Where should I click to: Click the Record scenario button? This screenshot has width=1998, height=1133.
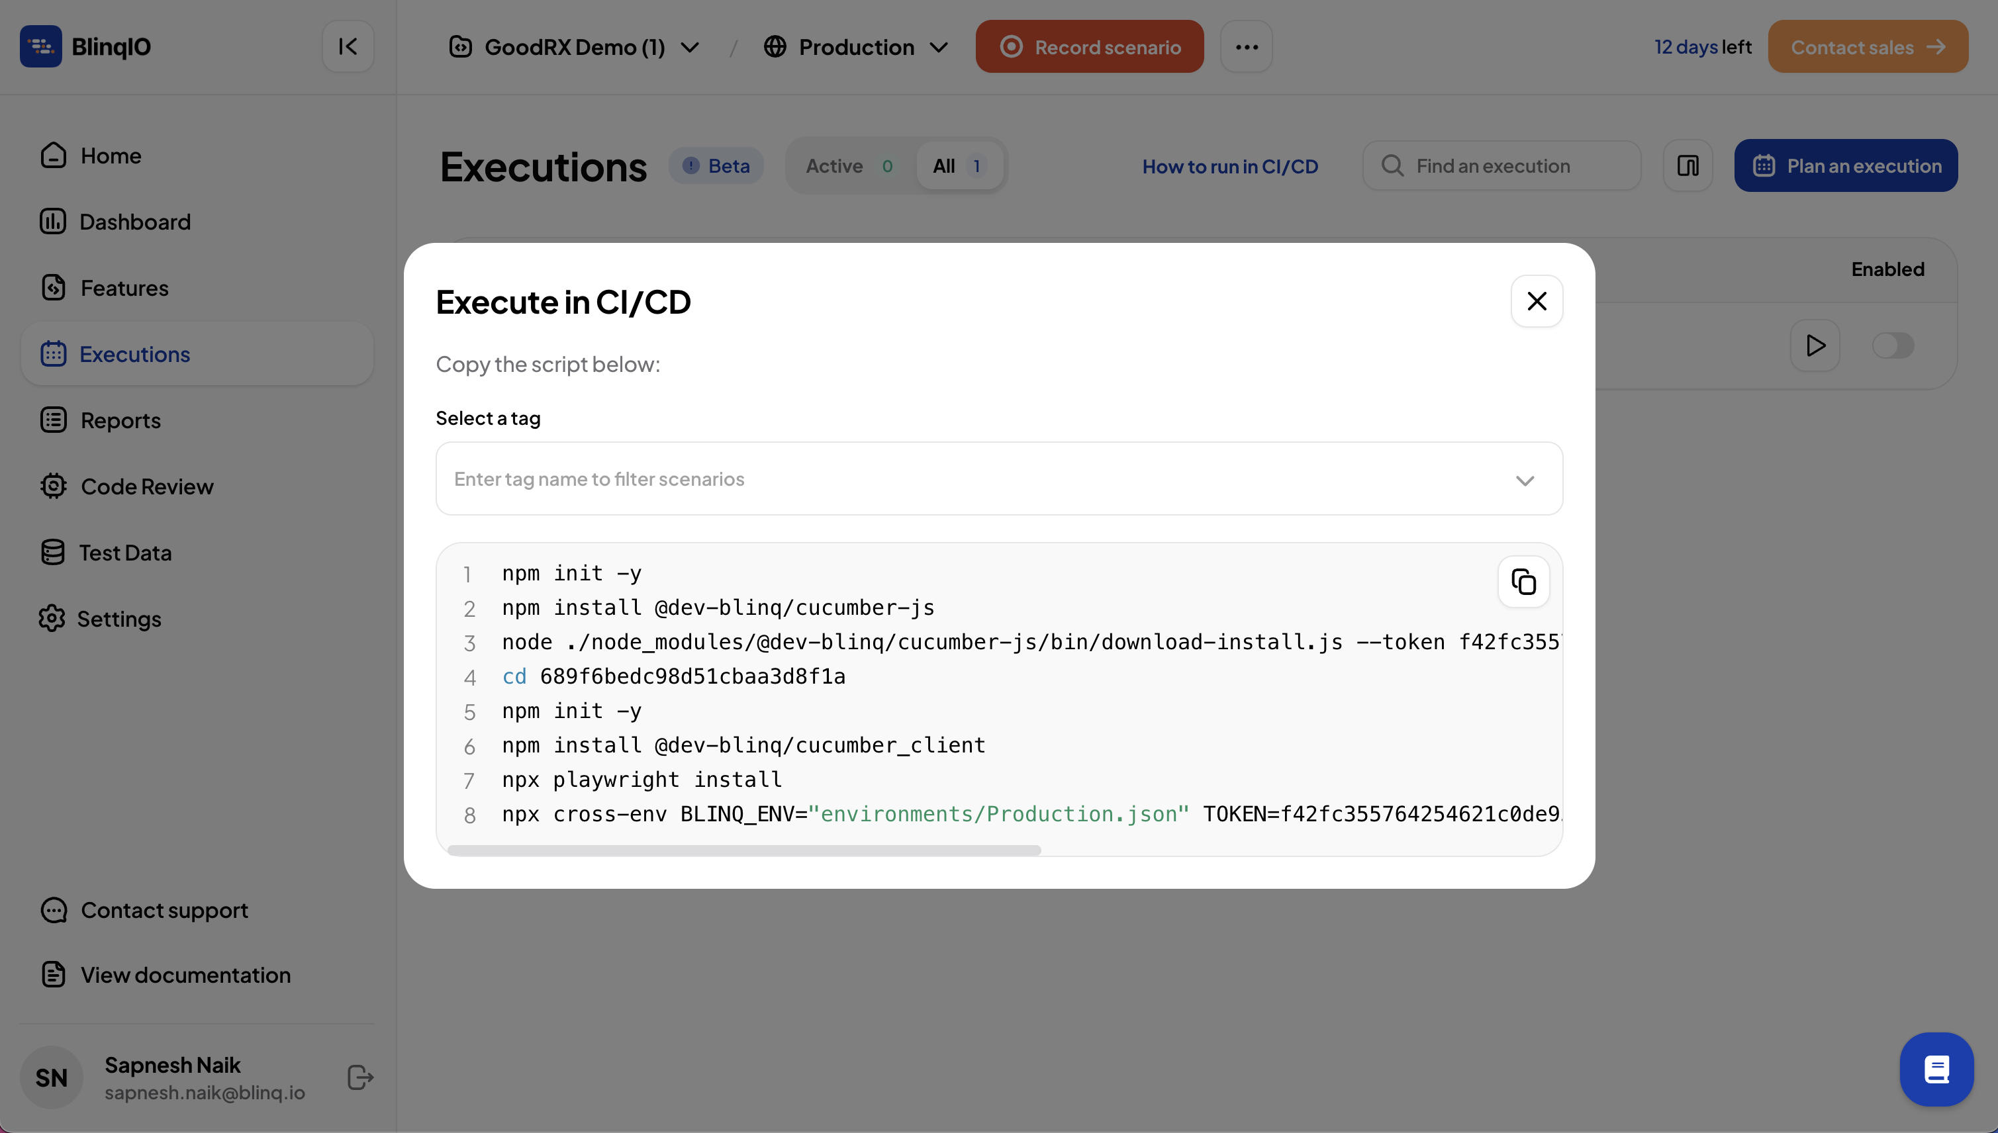click(x=1089, y=47)
